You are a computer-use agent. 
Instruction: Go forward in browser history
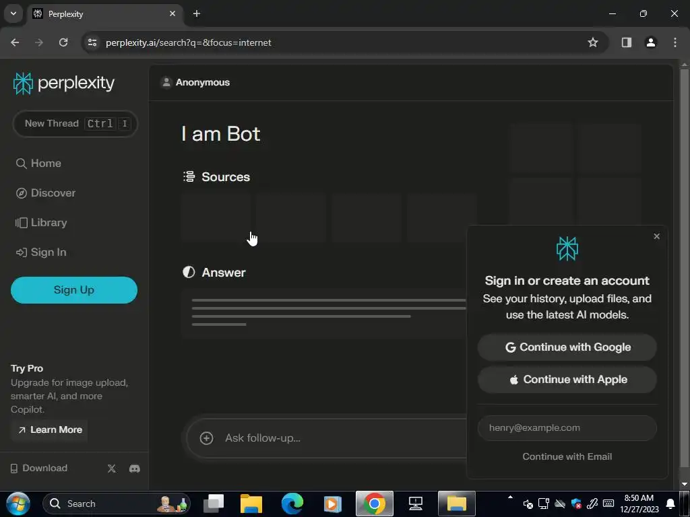click(x=39, y=42)
